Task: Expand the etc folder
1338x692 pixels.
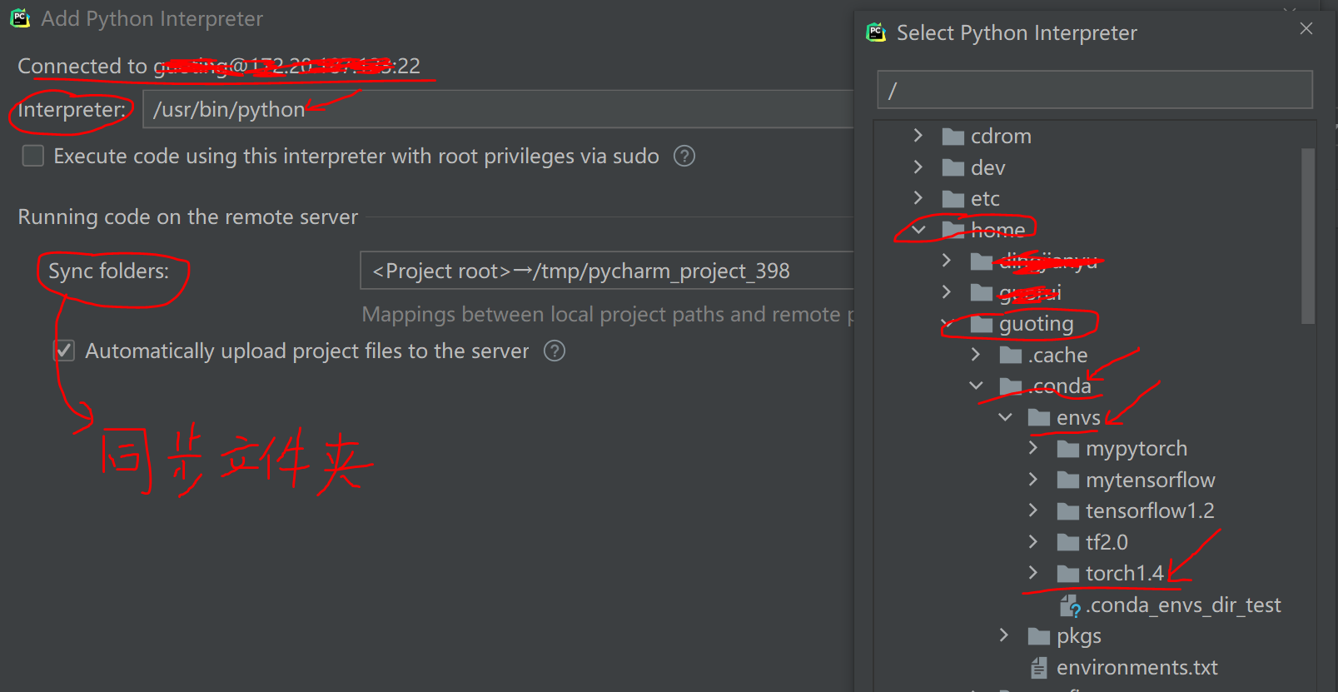Action: [x=918, y=197]
